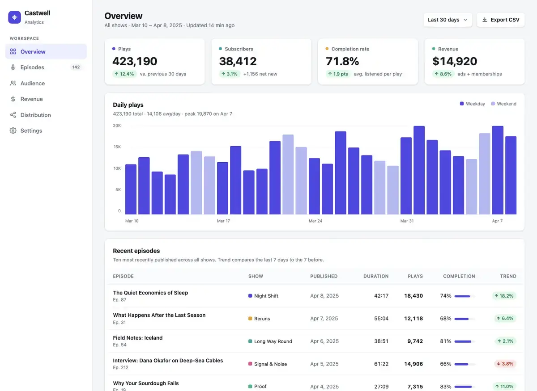Sort by the COMPLETION column header
537x391 pixels.
(459, 276)
